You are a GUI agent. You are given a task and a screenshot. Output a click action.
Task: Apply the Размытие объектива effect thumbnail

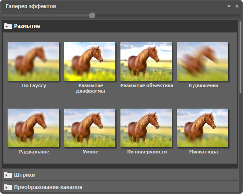(146, 61)
